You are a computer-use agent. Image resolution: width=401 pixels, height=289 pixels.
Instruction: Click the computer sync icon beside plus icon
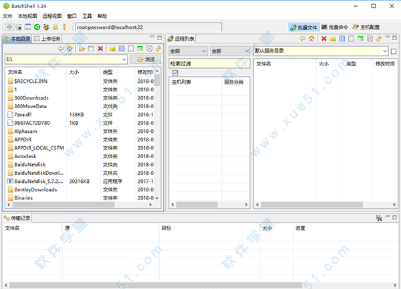coord(19,27)
